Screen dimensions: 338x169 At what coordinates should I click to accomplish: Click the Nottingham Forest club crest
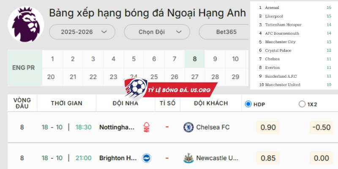pyautogui.click(x=146, y=127)
